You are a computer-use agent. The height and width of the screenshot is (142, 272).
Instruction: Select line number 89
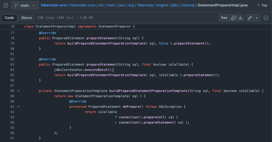12,96
